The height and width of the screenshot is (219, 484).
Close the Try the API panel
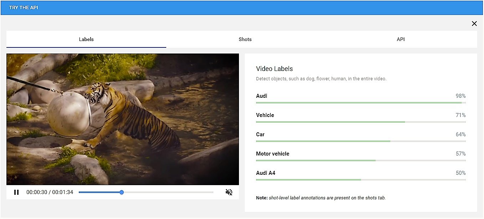[474, 24]
